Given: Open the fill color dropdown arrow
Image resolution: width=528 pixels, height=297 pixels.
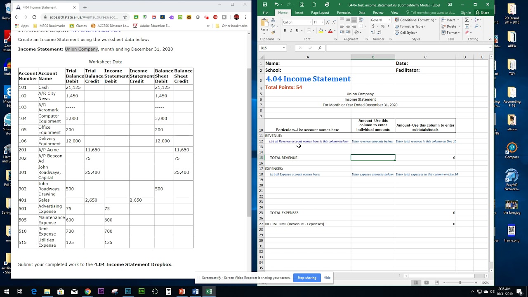Looking at the screenshot, I should [x=325, y=31].
